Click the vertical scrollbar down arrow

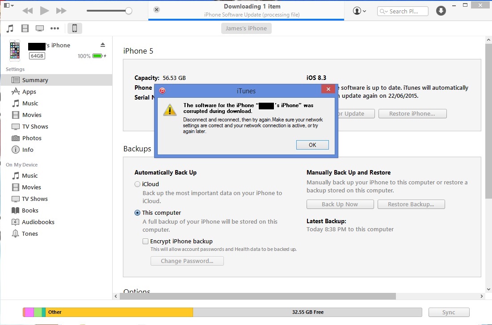tap(488, 289)
